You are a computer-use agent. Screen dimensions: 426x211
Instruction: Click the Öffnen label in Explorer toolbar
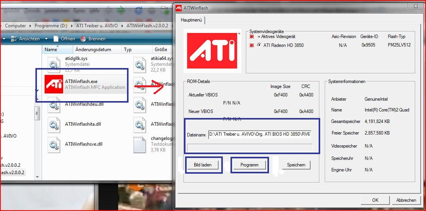point(68,39)
